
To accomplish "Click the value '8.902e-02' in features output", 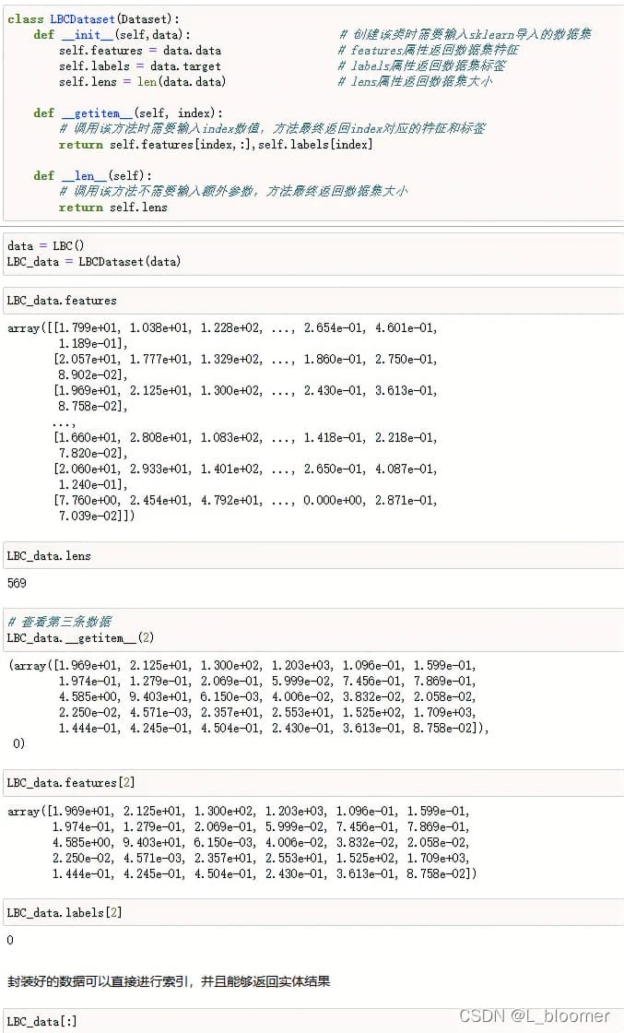I will tap(88, 374).
